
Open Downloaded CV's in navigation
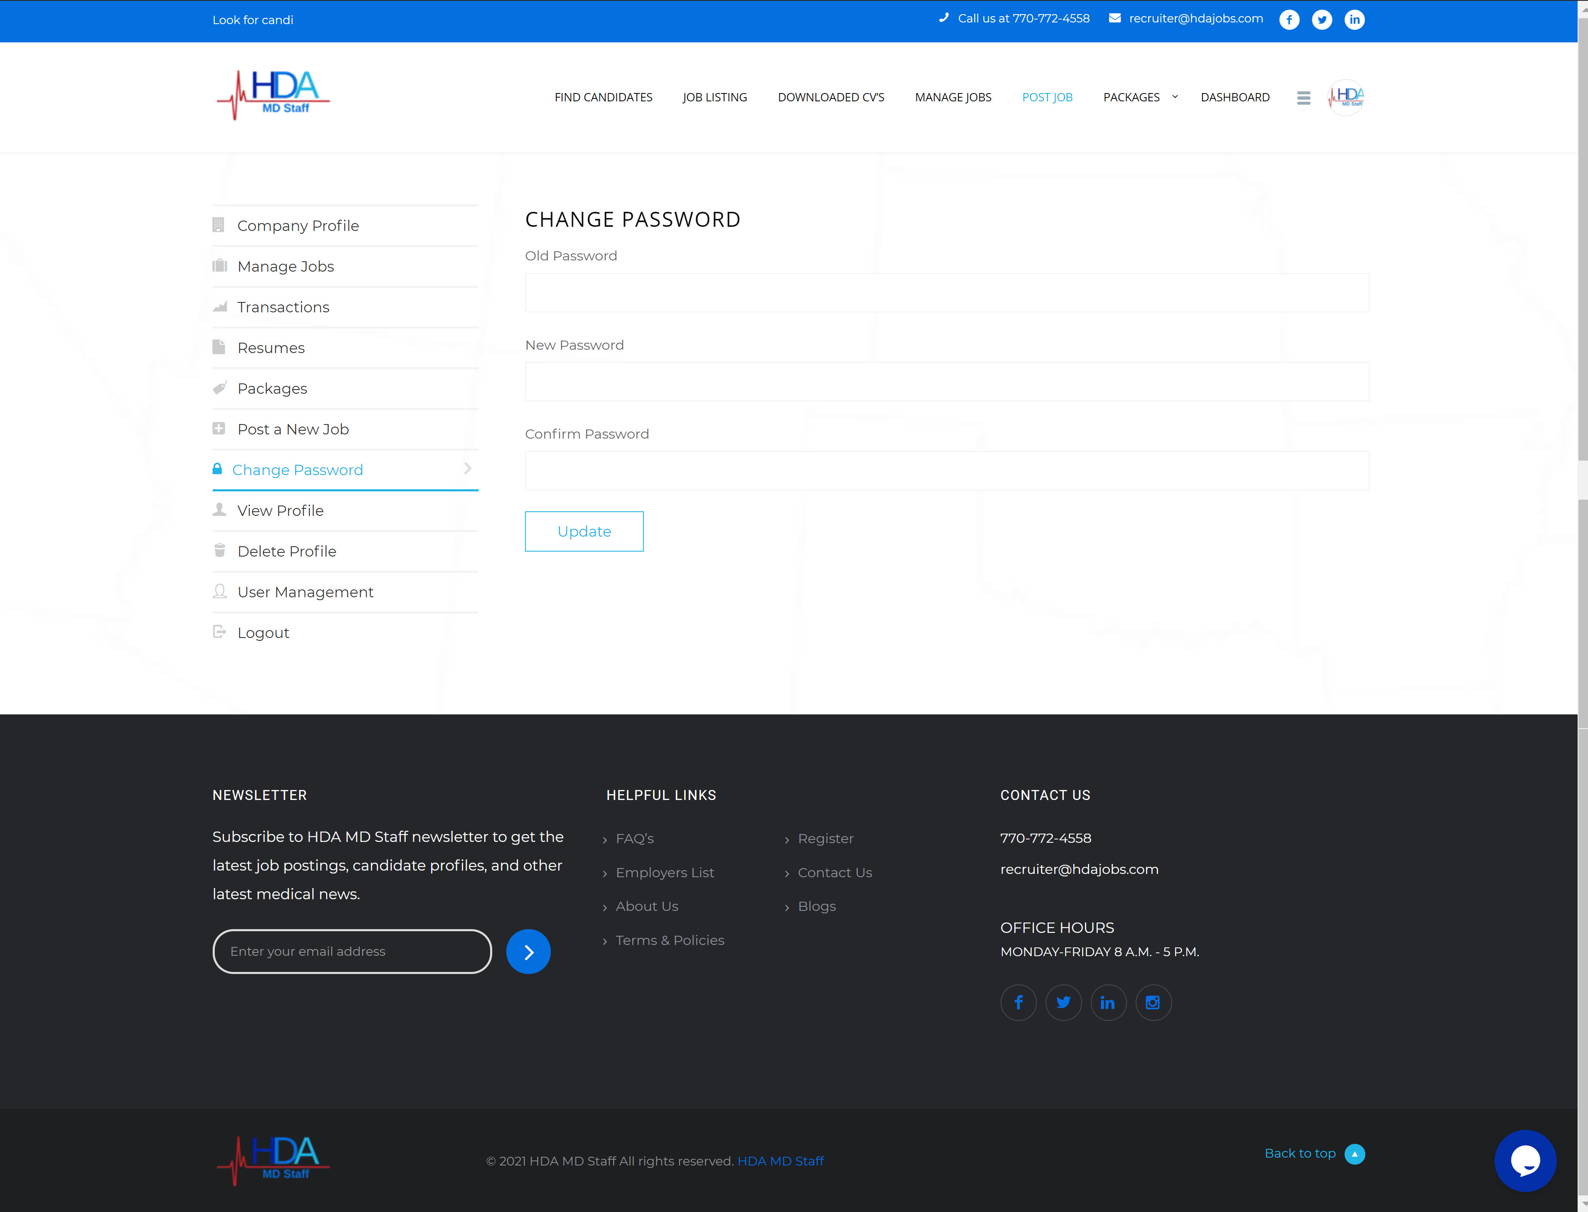click(830, 97)
